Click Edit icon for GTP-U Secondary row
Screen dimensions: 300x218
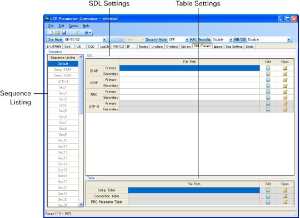(x=268, y=109)
